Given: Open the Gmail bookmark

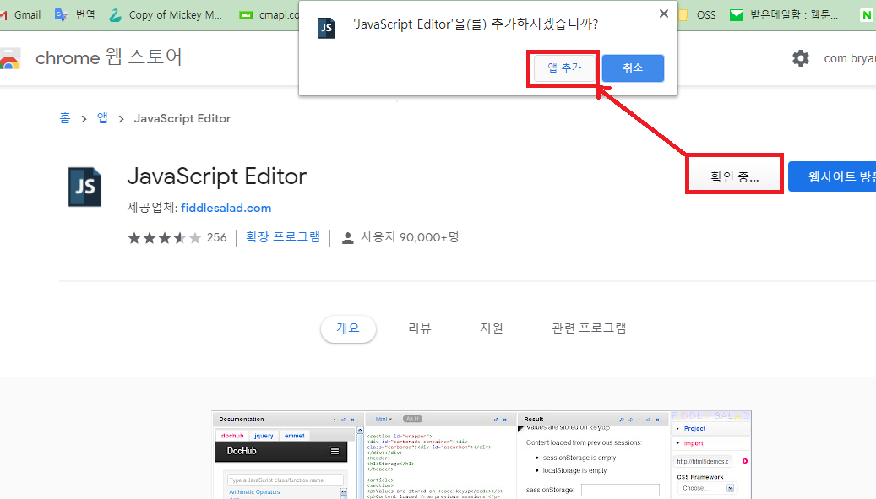Looking at the screenshot, I should coord(20,15).
